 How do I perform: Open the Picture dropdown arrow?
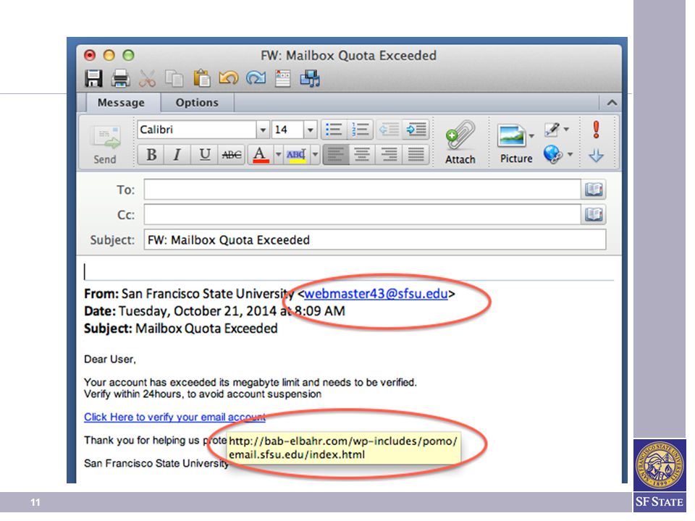point(531,136)
